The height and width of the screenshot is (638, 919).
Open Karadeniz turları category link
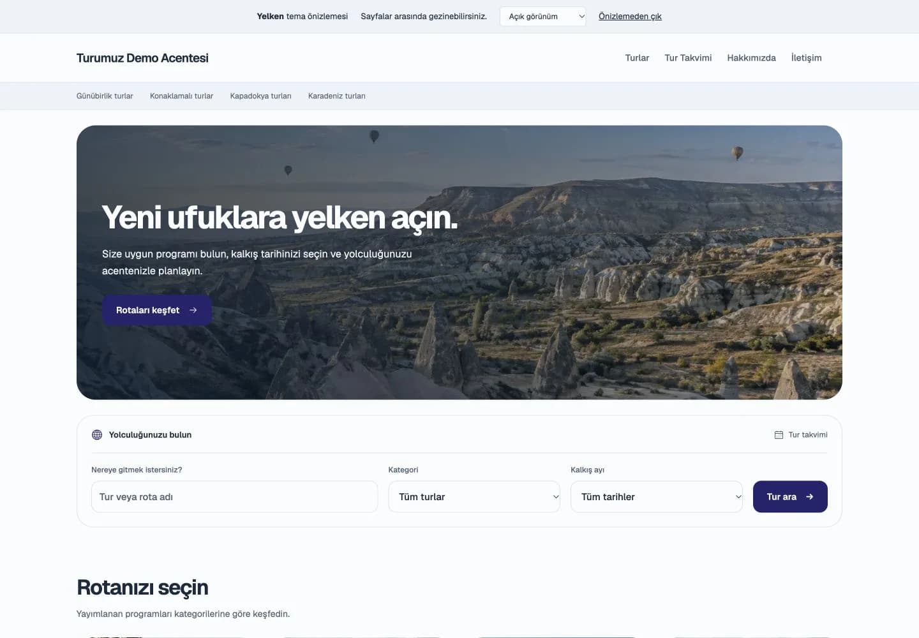tap(336, 96)
